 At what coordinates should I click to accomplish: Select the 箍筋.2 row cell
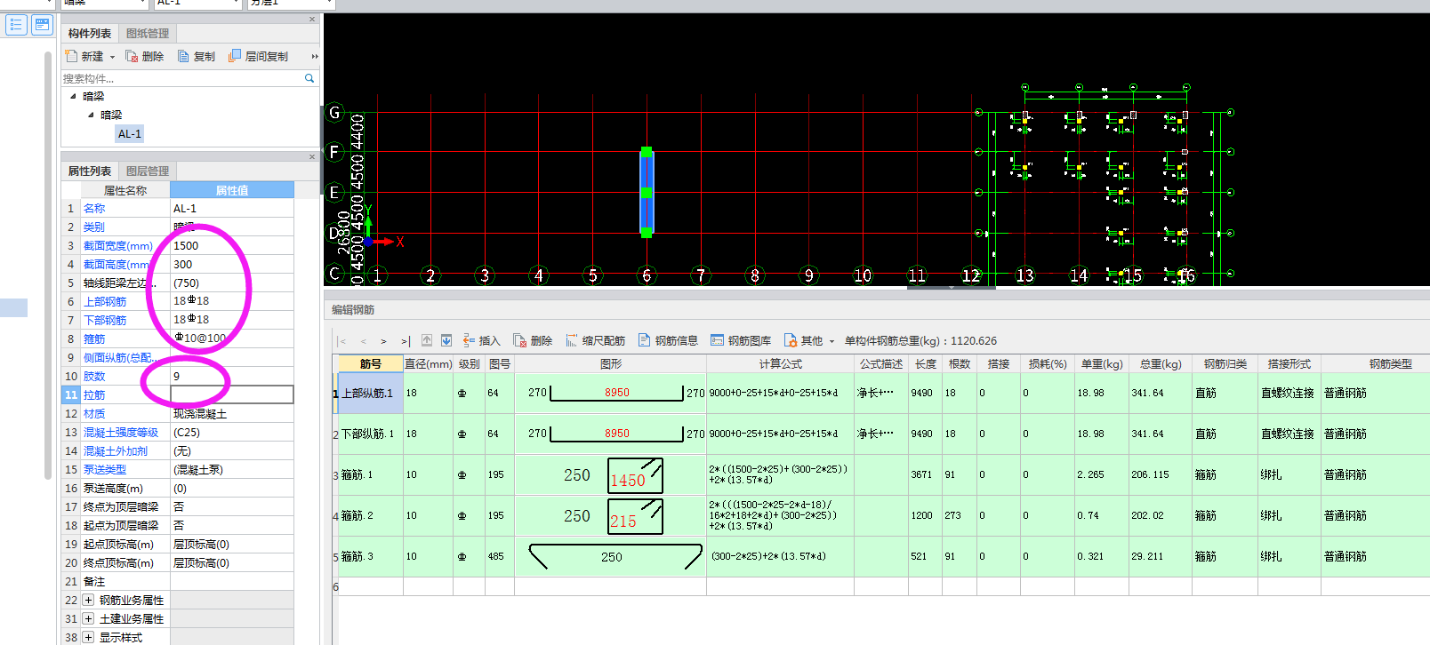371,515
